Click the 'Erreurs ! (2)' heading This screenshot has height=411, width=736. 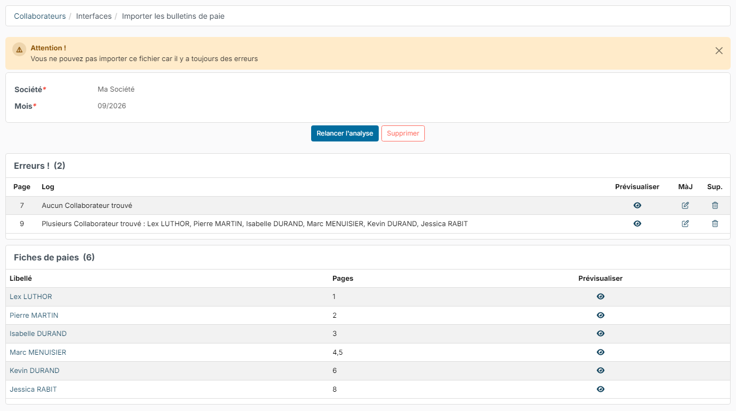(x=40, y=166)
